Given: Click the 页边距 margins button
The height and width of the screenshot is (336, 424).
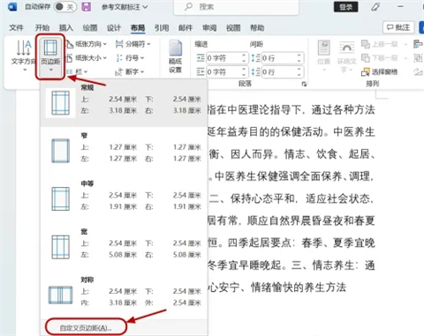Looking at the screenshot, I should [x=50, y=56].
